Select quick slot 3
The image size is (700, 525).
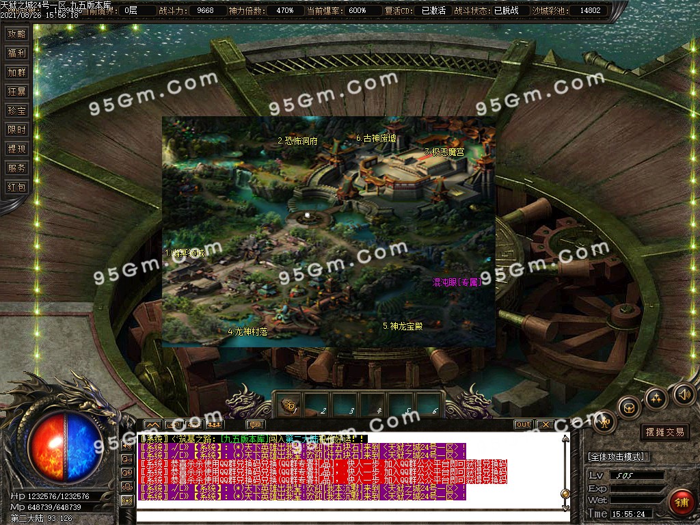click(345, 406)
